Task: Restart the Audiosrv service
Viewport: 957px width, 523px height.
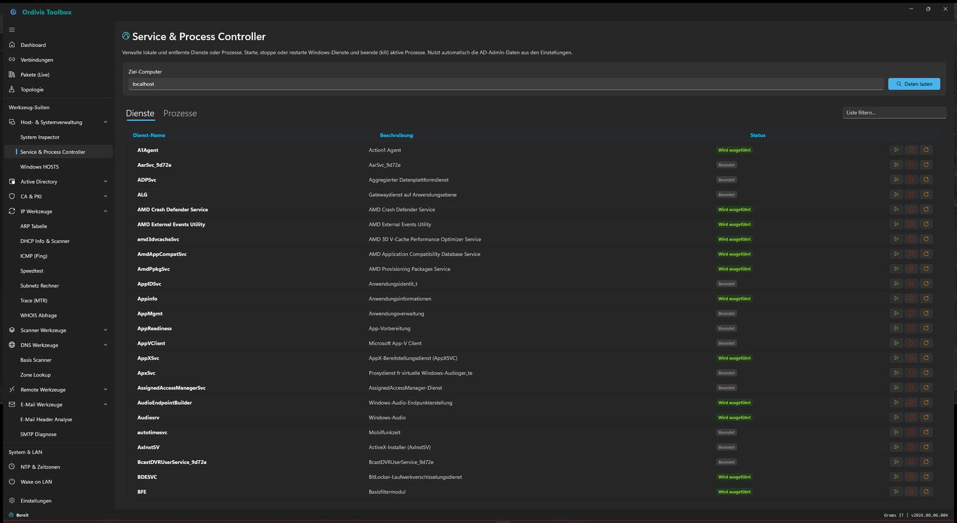Action: coord(926,417)
